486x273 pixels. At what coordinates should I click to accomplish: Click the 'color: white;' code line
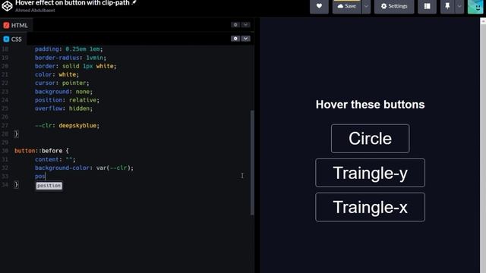pos(57,74)
